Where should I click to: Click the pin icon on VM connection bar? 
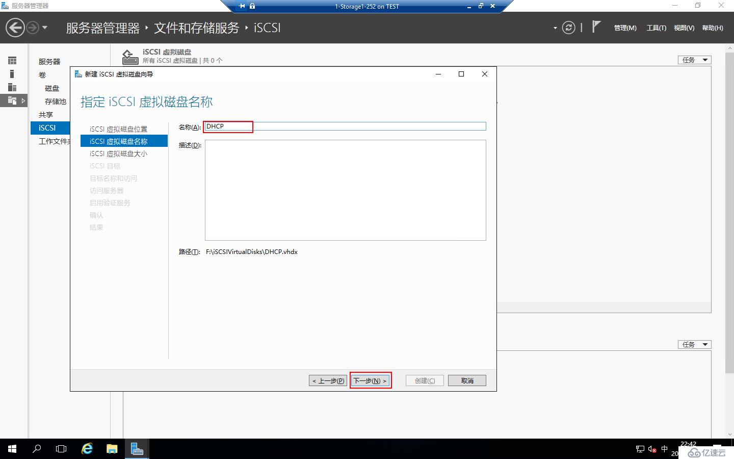242,6
